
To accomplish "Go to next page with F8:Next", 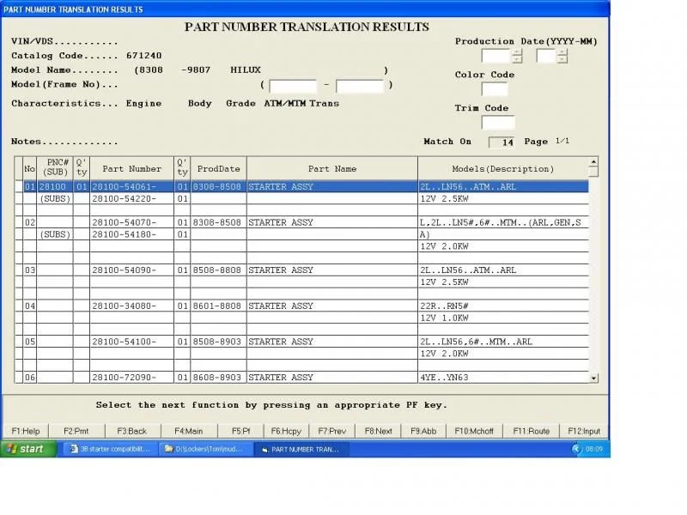I will 378,431.
